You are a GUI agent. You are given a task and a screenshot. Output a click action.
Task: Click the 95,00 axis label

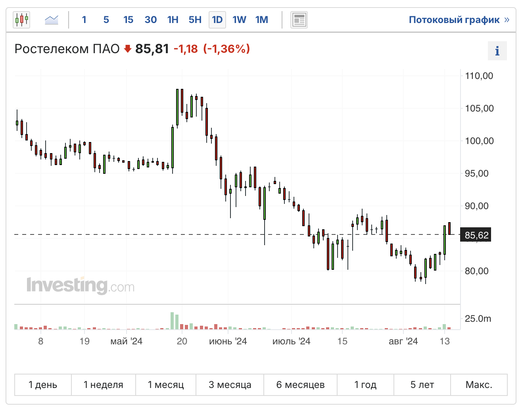[476, 173]
